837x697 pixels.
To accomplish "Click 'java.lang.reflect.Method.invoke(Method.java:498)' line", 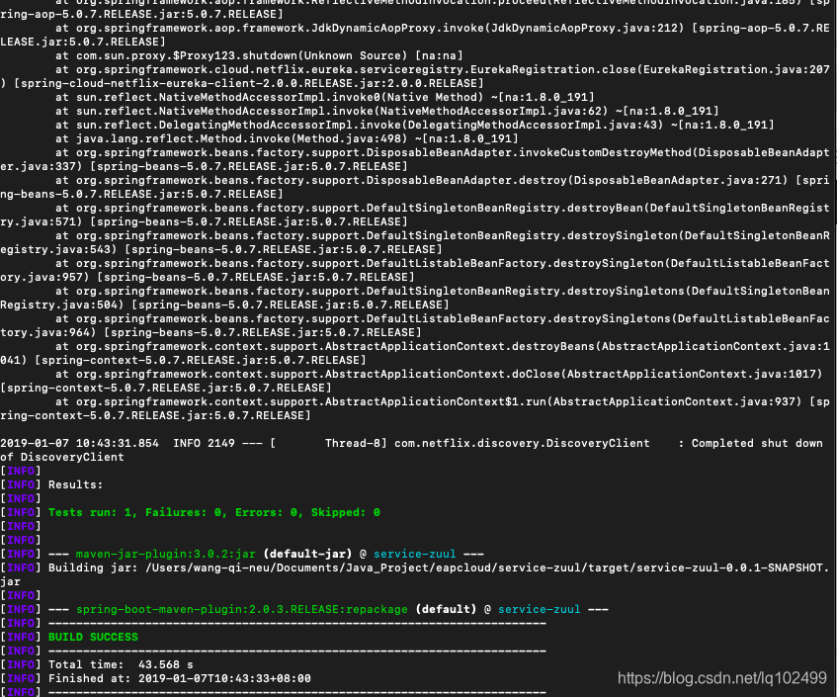I will [x=287, y=138].
